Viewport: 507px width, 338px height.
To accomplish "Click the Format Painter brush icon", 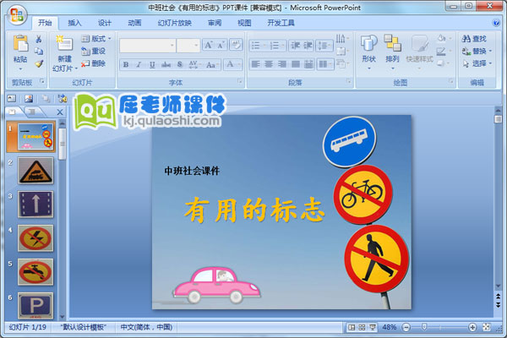I will pos(39,63).
